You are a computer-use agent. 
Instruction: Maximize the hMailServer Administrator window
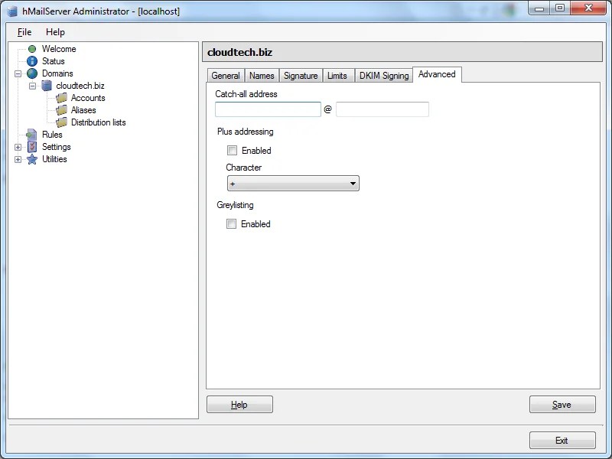[560, 8]
